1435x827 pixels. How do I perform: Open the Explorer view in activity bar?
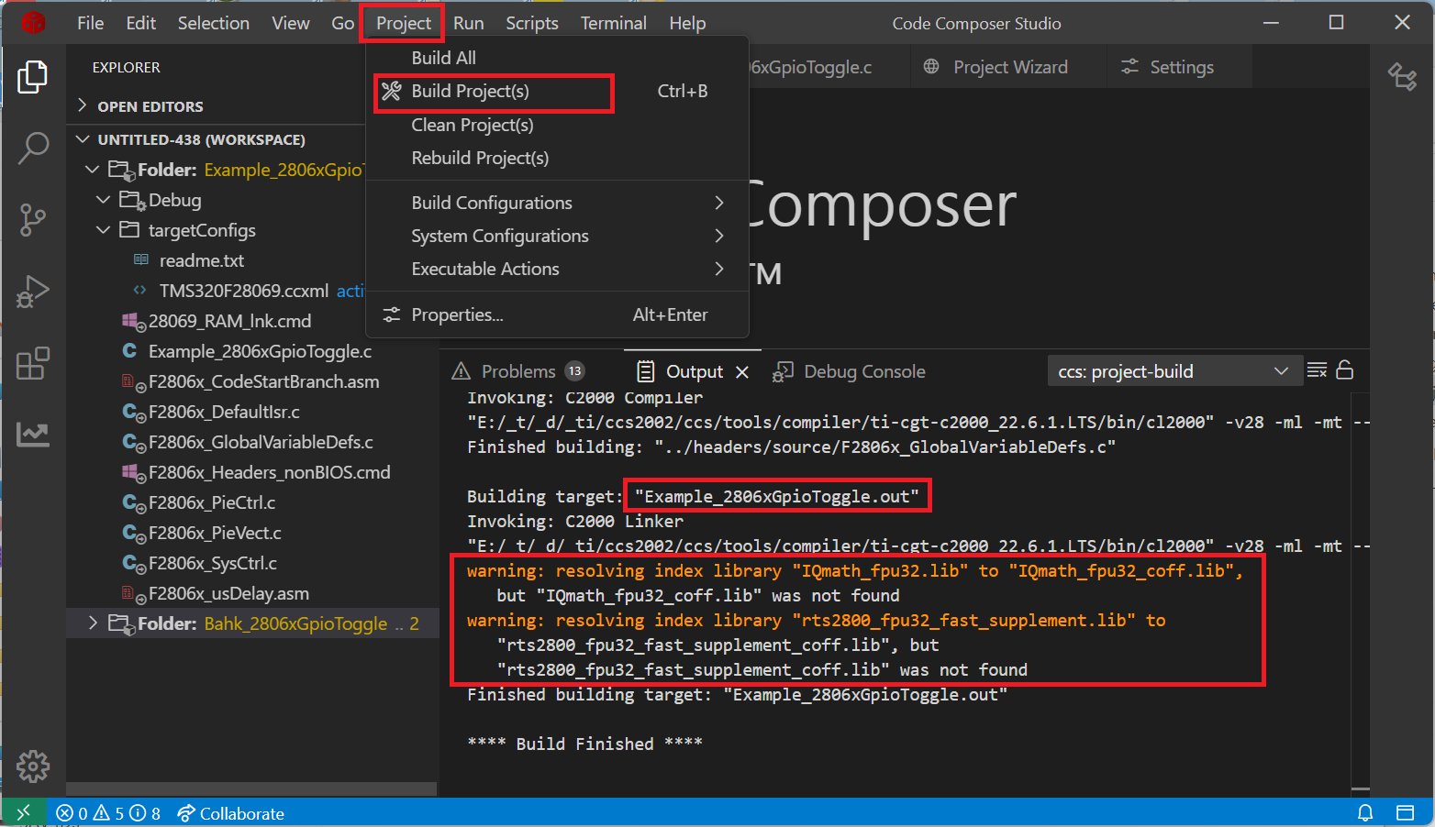[x=33, y=77]
